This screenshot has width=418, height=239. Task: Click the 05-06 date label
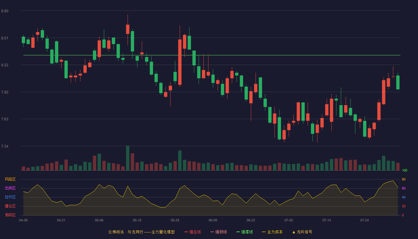coord(99,220)
